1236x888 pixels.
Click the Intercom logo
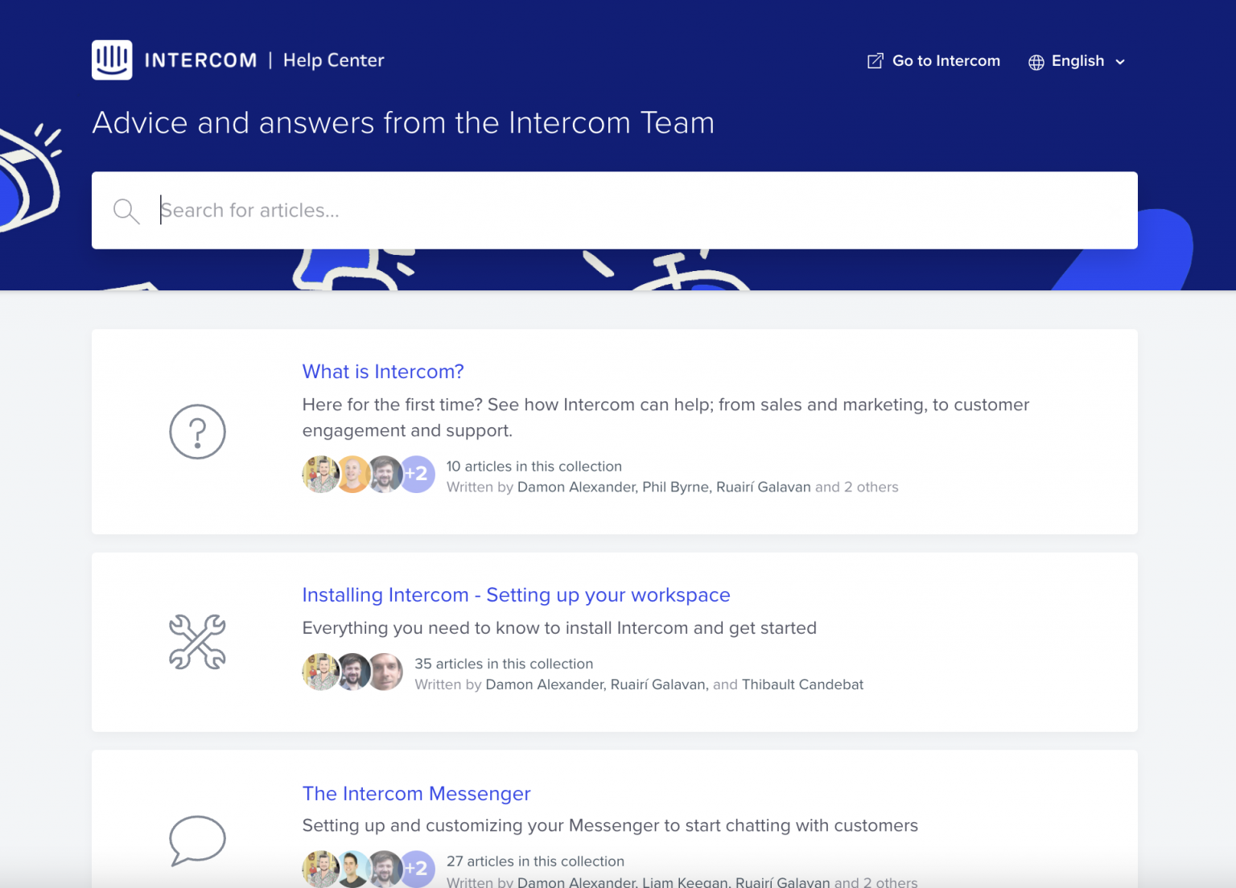tap(110, 60)
